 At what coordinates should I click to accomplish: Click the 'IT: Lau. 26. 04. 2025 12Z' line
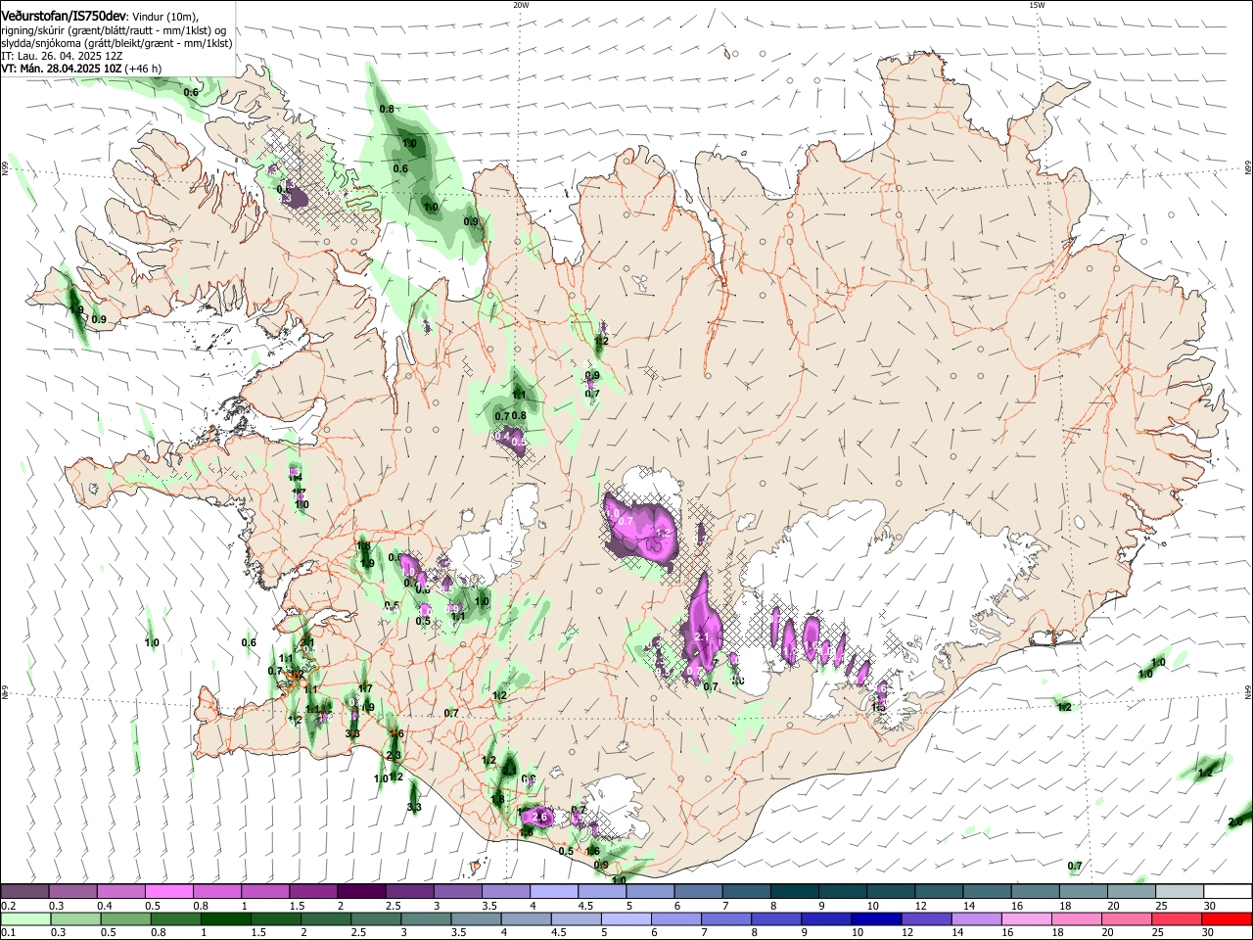pos(62,56)
